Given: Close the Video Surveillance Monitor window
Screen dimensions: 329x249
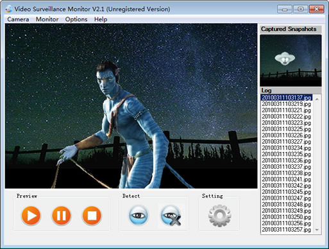Looking at the screenshot, I should 317,9.
